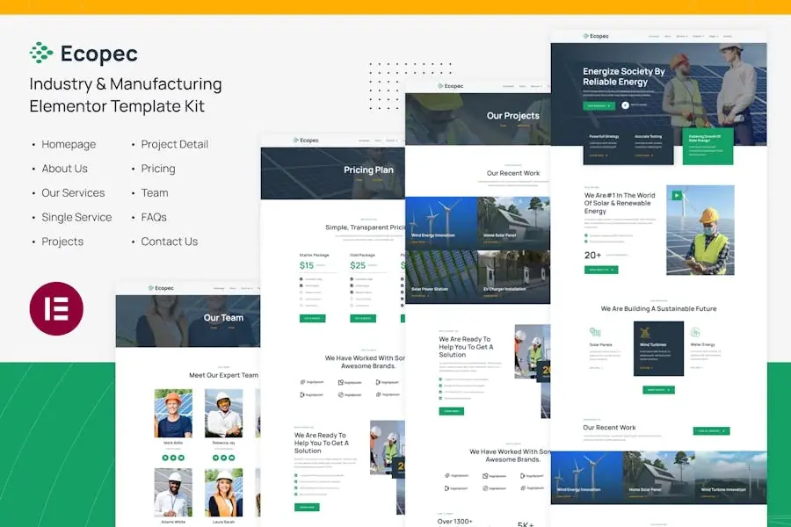The width and height of the screenshot is (791, 527).
Task: Click the Ecopec leaf logo icon
Action: point(40,54)
